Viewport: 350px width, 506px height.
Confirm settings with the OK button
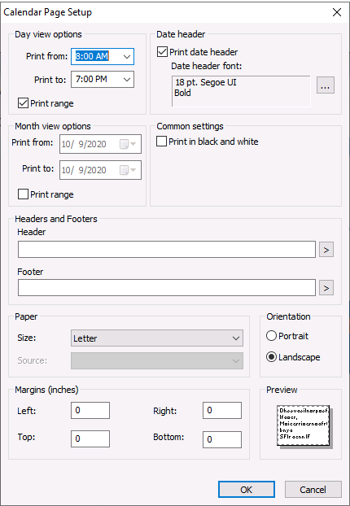tap(247, 490)
